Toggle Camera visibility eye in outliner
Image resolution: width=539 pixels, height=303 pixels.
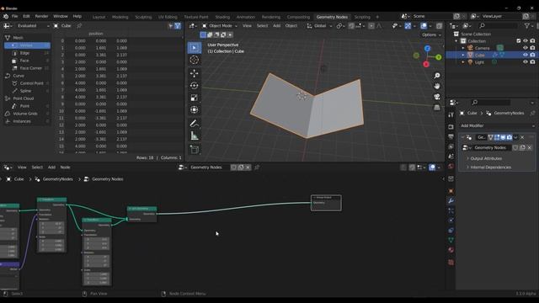point(526,48)
